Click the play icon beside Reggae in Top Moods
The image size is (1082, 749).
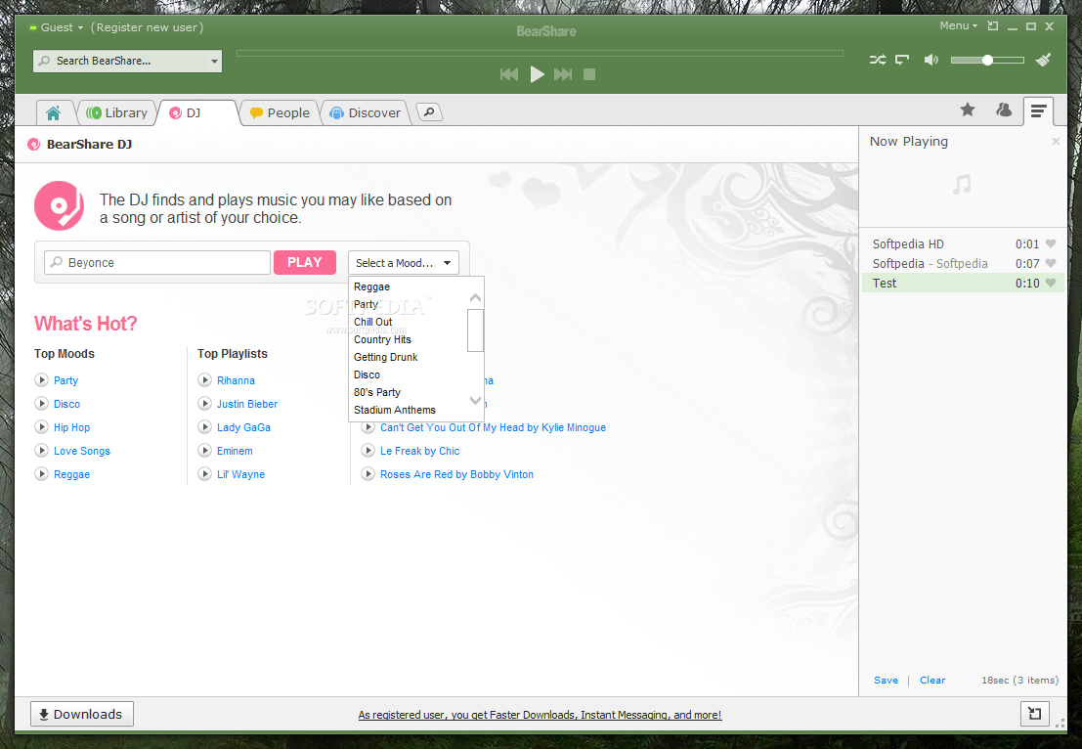42,473
